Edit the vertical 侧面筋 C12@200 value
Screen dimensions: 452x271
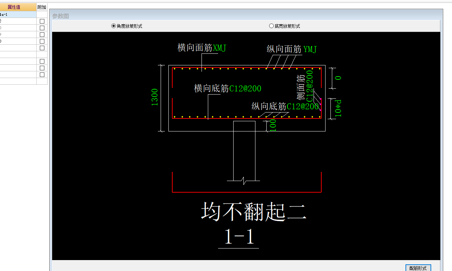[309, 86]
